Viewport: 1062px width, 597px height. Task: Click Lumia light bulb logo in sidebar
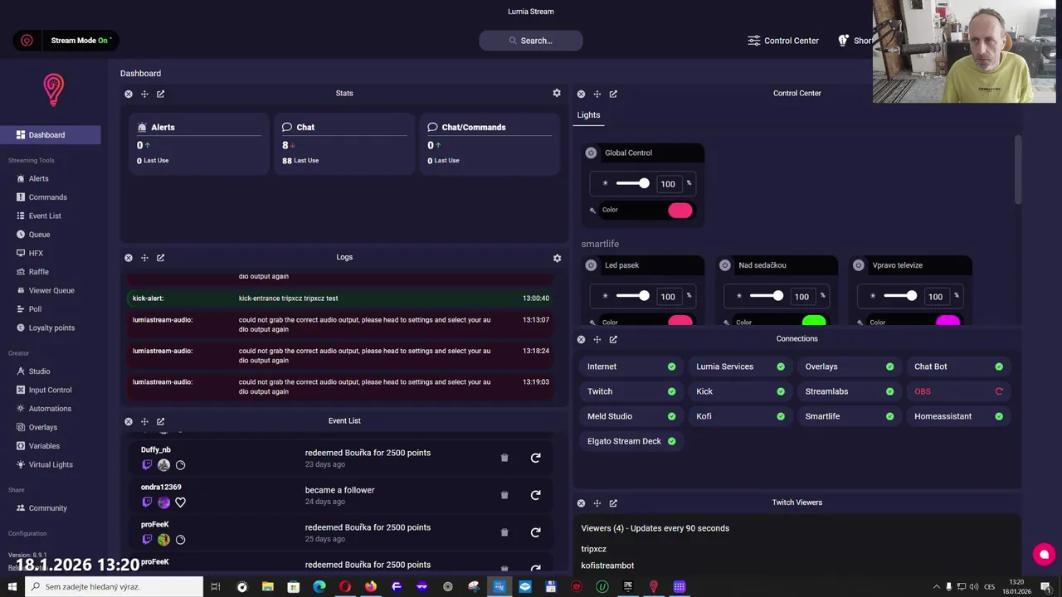pyautogui.click(x=54, y=90)
